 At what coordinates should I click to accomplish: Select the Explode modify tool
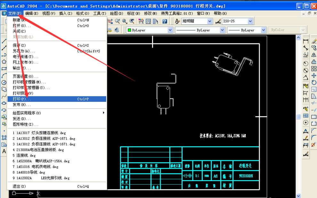click(314, 144)
